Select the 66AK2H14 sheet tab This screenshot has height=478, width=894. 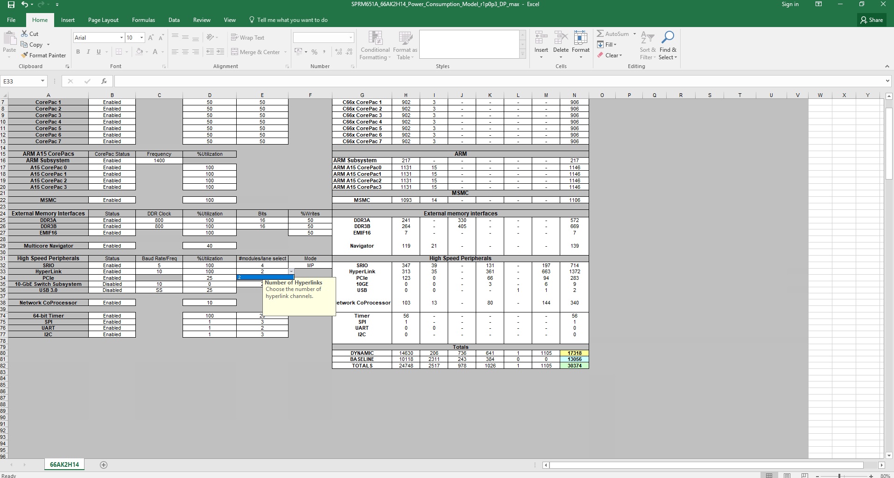64,465
